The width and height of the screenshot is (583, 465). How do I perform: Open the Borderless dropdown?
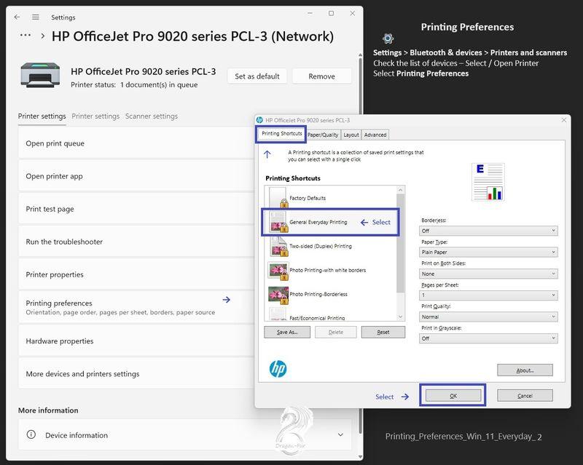[x=488, y=231]
